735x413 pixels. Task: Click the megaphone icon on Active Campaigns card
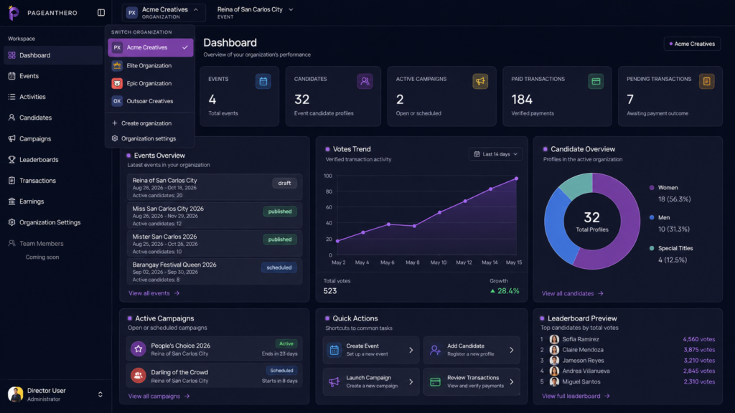pyautogui.click(x=480, y=82)
